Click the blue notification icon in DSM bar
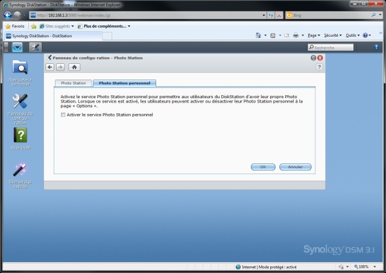The width and height of the screenshot is (386, 273). coord(376,47)
